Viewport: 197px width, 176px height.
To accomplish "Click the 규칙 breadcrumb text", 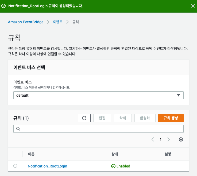I will 75,22.
